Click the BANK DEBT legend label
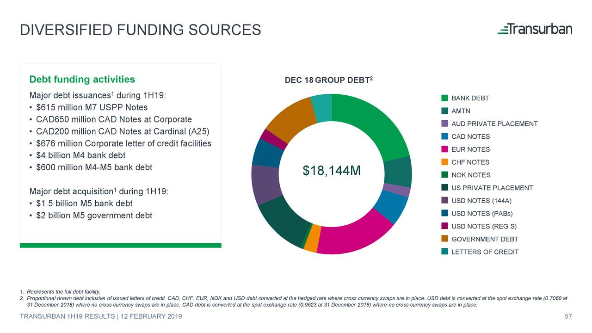Image resolution: width=592 pixels, height=333 pixels. (x=470, y=98)
